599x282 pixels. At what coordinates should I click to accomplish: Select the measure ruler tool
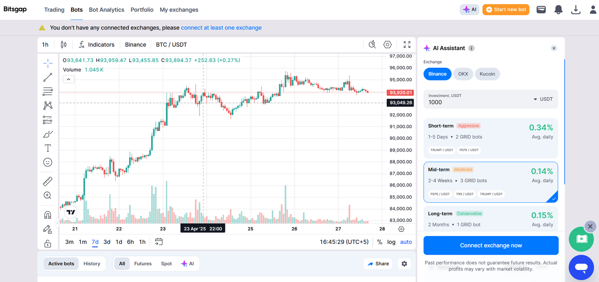48,181
